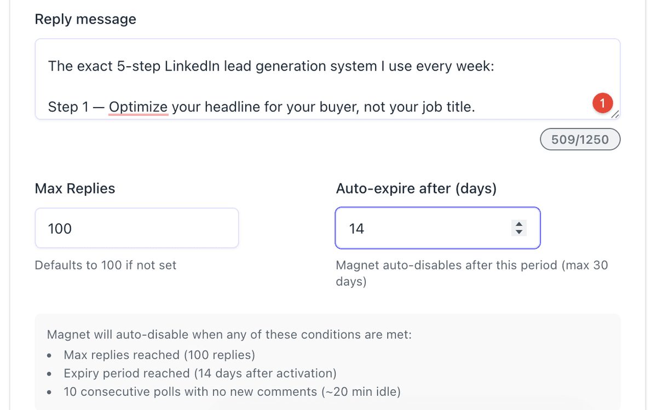Screen dimensions: 657x410
Task: Place cursor in 'The exact 5-step' line
Action: tap(219, 67)
